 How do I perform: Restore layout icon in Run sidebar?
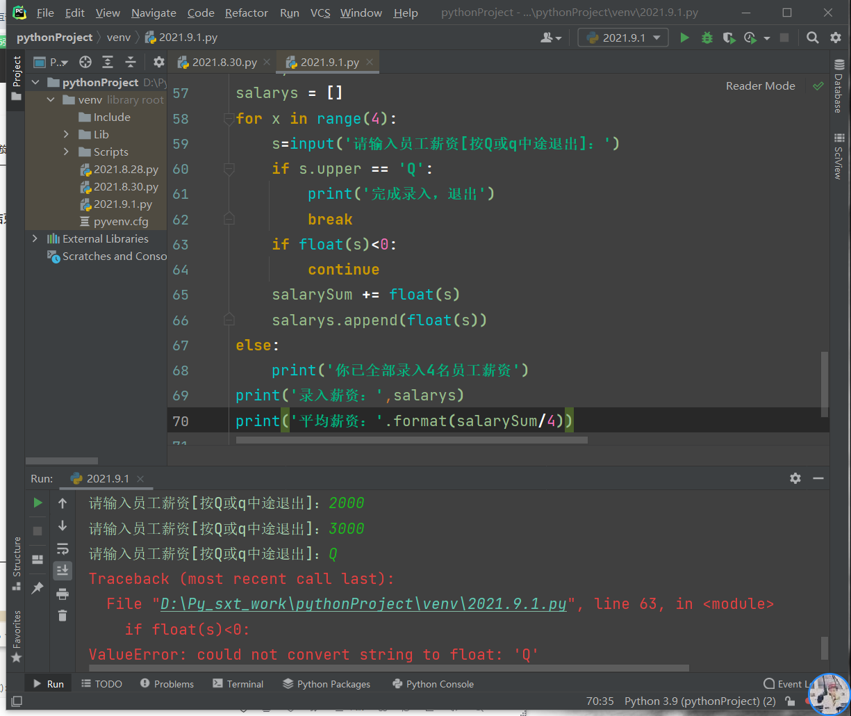point(38,560)
